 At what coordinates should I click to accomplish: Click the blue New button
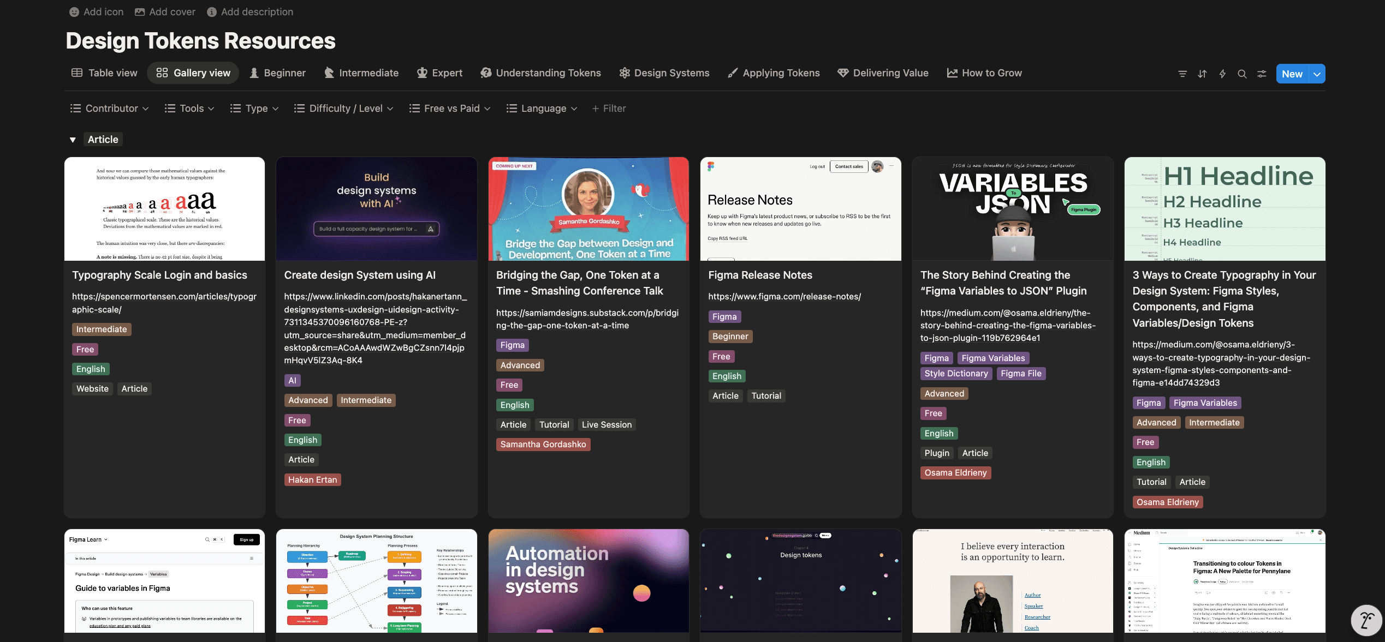(x=1292, y=74)
